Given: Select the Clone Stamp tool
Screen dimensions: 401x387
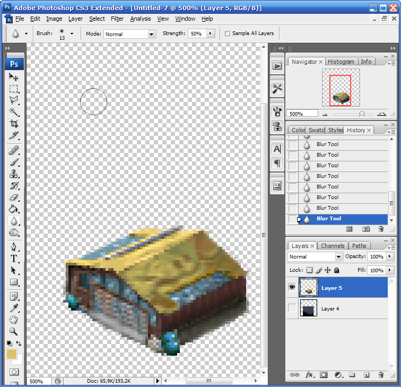Looking at the screenshot, I should 14,174.
